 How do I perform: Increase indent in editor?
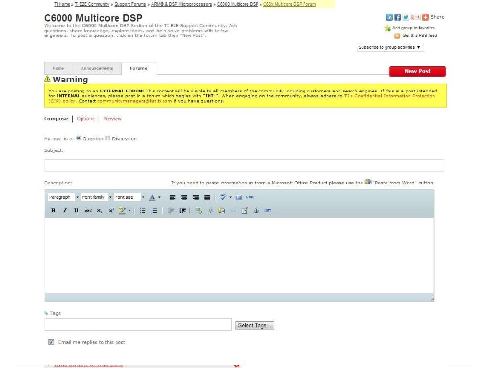pos(182,211)
